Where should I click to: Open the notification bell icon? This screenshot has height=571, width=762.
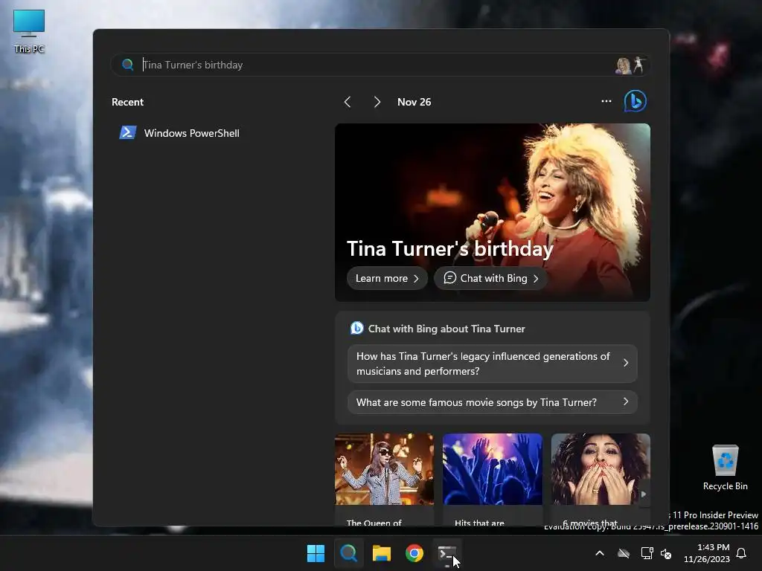[x=742, y=553]
